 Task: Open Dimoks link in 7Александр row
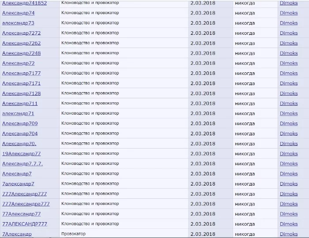pyautogui.click(x=289, y=234)
